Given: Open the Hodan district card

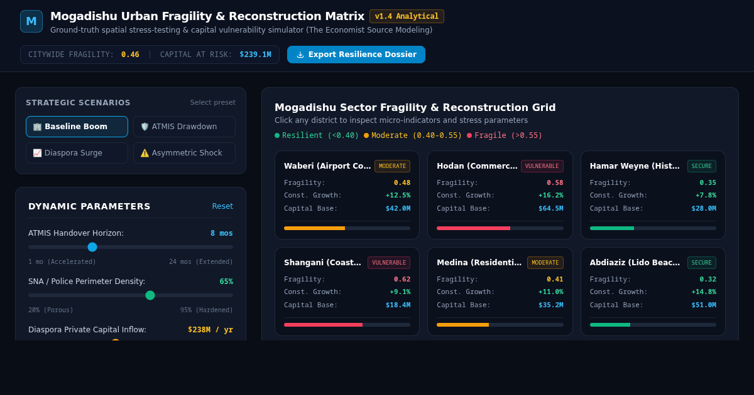Looking at the screenshot, I should point(500,195).
